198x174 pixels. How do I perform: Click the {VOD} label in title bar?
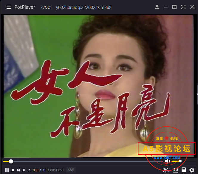tap(46, 7)
